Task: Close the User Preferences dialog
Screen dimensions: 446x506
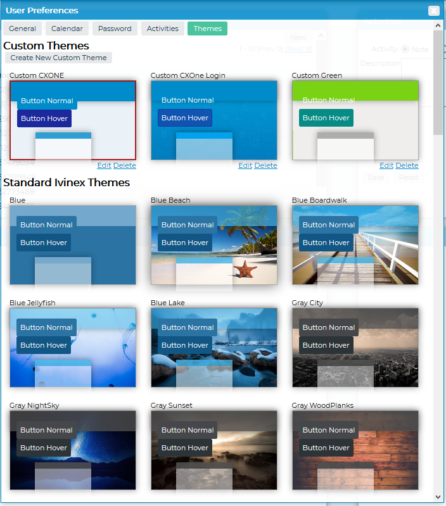Action: (x=433, y=10)
